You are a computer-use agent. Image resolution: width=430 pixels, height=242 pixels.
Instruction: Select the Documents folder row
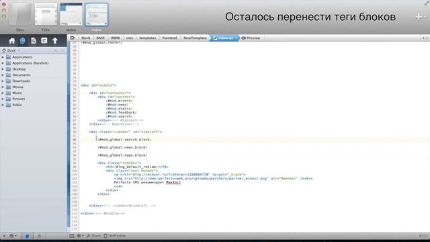click(34, 75)
